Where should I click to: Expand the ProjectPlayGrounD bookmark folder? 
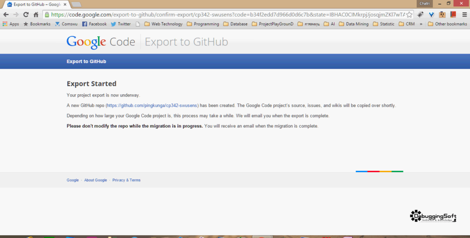273,24
